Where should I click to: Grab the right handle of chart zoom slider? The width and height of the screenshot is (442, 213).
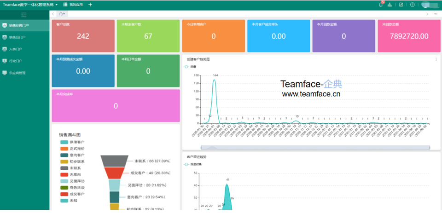430,147
